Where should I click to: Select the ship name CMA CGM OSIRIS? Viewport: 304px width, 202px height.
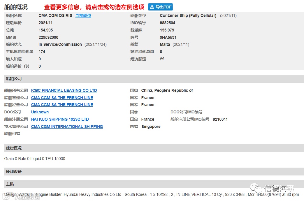tap(55, 15)
